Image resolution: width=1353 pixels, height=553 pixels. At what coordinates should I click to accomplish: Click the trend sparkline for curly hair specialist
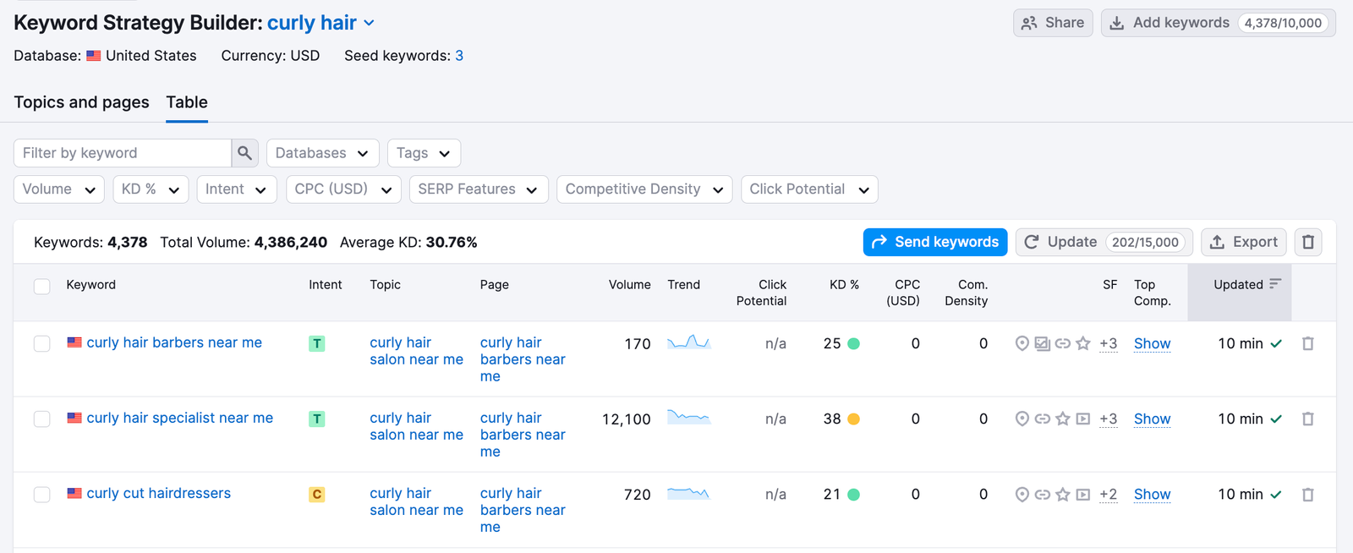(688, 418)
